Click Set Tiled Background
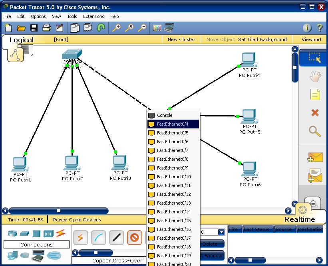328x266 pixels. [x=262, y=39]
